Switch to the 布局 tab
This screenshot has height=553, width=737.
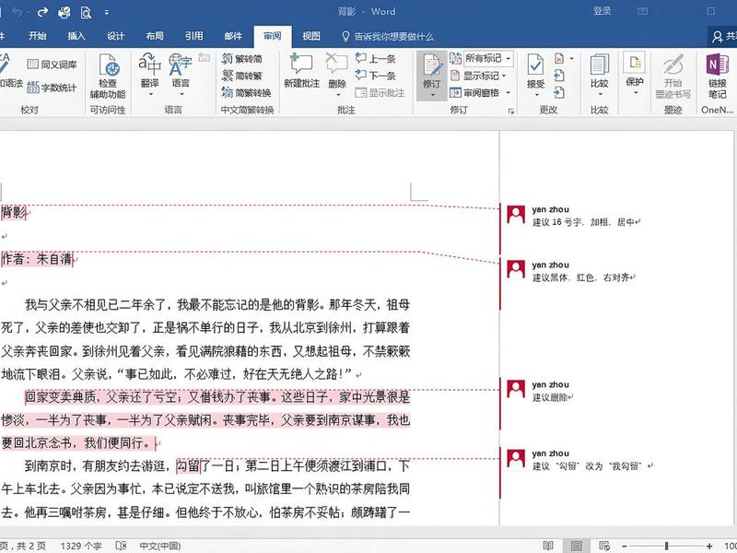click(154, 36)
